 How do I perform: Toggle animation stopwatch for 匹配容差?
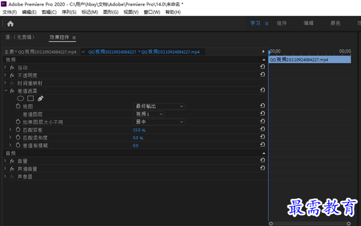tap(18, 130)
